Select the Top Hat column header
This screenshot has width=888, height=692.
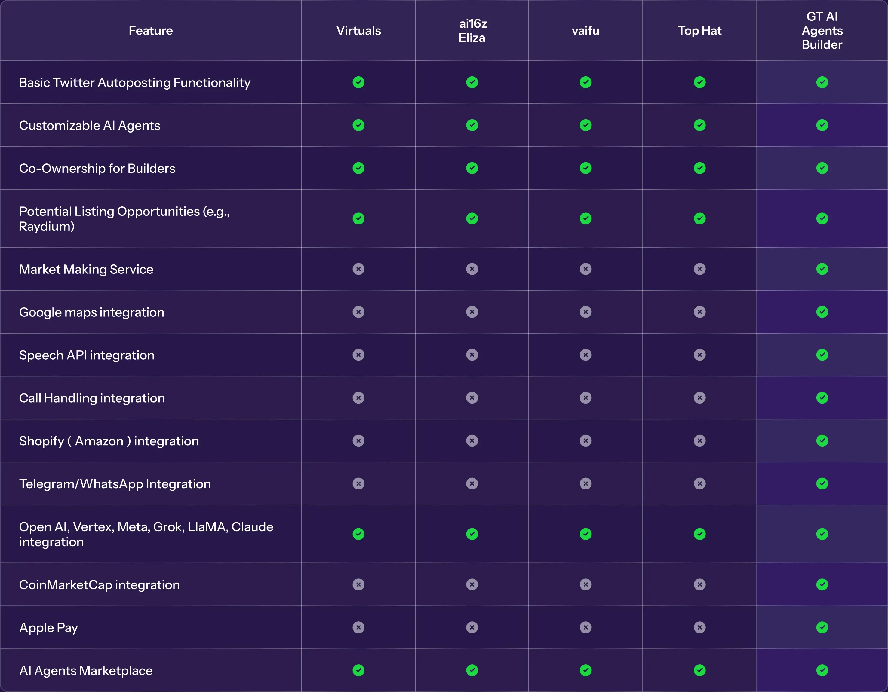click(x=699, y=30)
